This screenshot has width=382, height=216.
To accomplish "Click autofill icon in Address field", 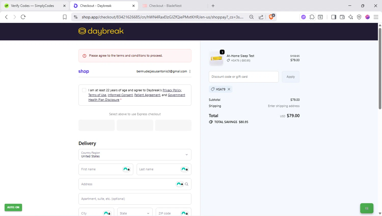I will (x=180, y=184).
